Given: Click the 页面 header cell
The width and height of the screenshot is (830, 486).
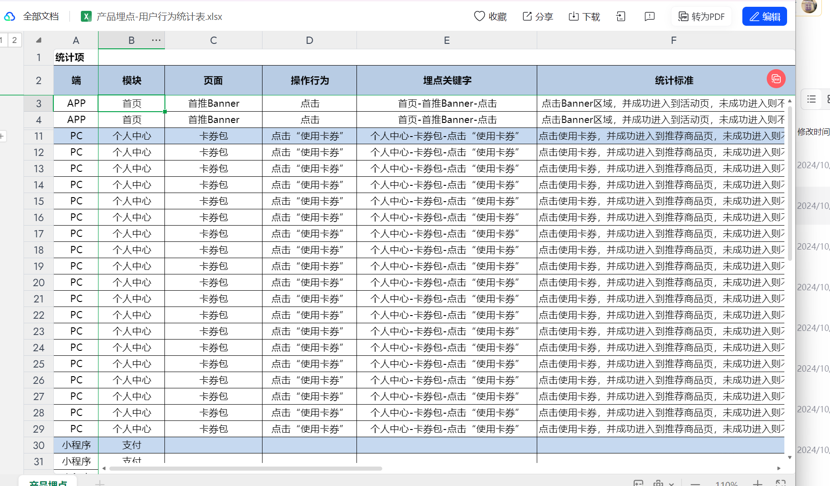Looking at the screenshot, I should (213, 80).
